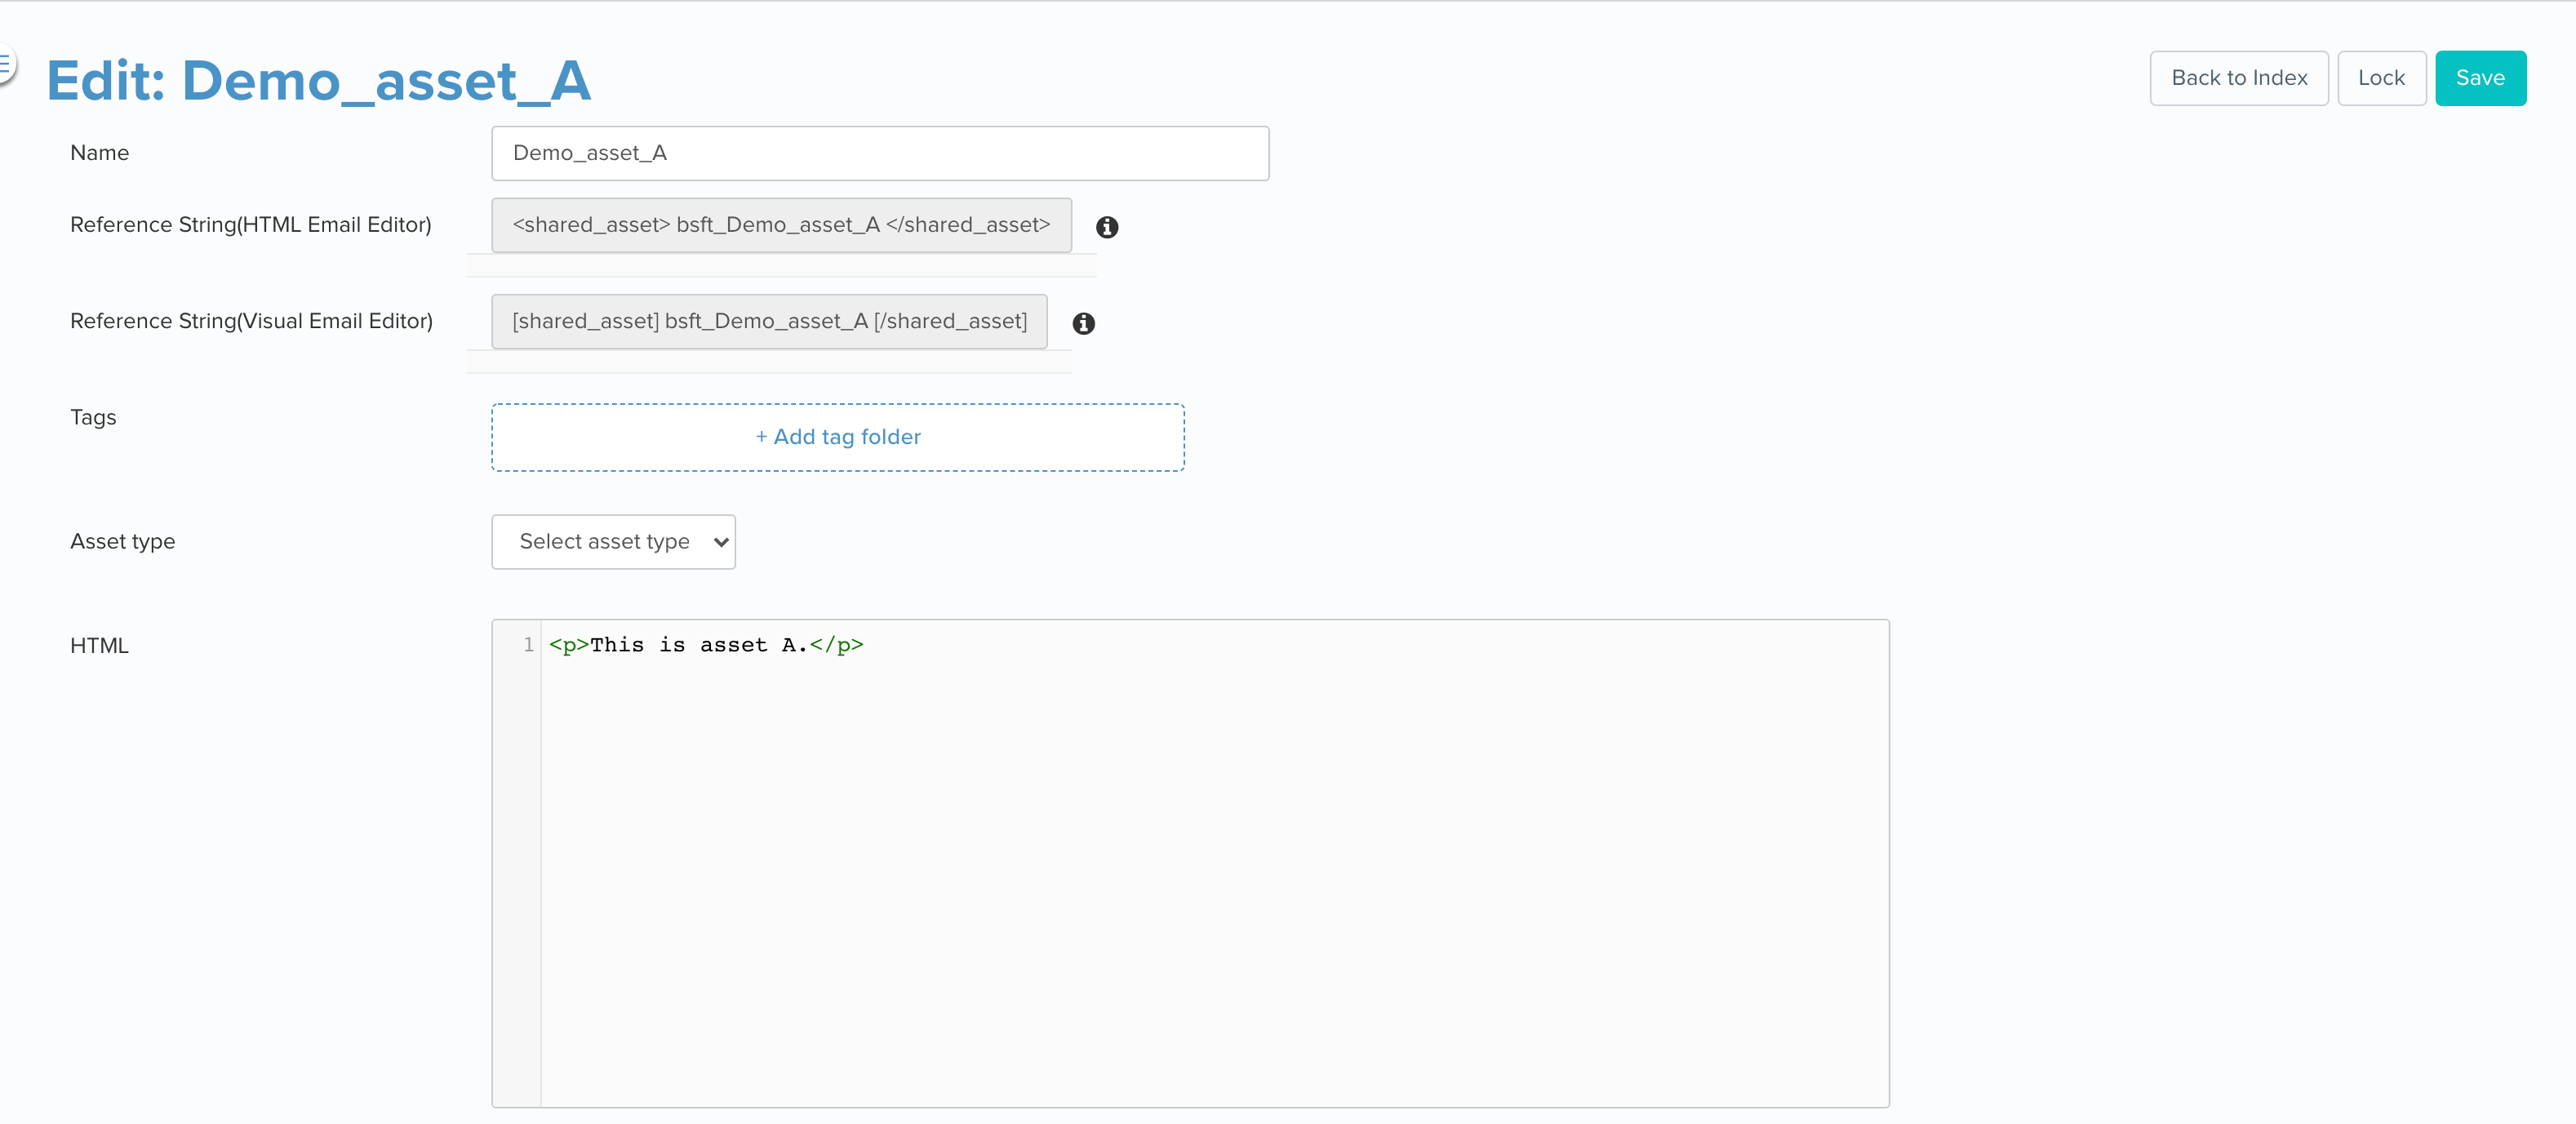2576x1124 pixels.
Task: Click the Tags label
Action: 92,417
